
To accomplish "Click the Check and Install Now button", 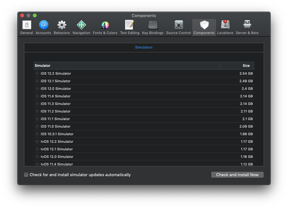I will [x=237, y=175].
